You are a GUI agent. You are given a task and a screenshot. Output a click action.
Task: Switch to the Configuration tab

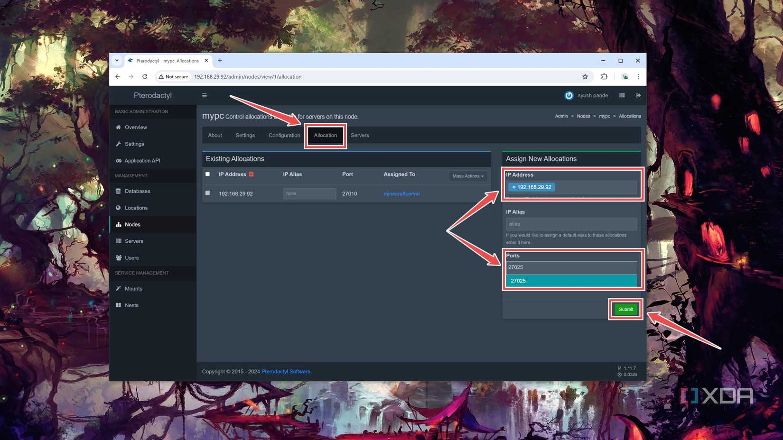pyautogui.click(x=284, y=135)
